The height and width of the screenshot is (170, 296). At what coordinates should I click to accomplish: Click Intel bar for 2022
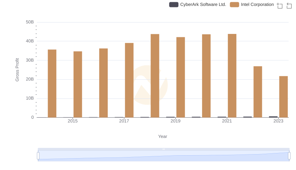tap(258, 92)
